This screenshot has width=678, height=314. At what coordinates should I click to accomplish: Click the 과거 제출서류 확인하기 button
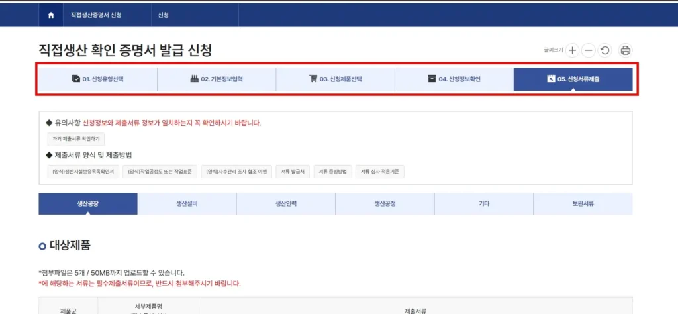(75, 139)
